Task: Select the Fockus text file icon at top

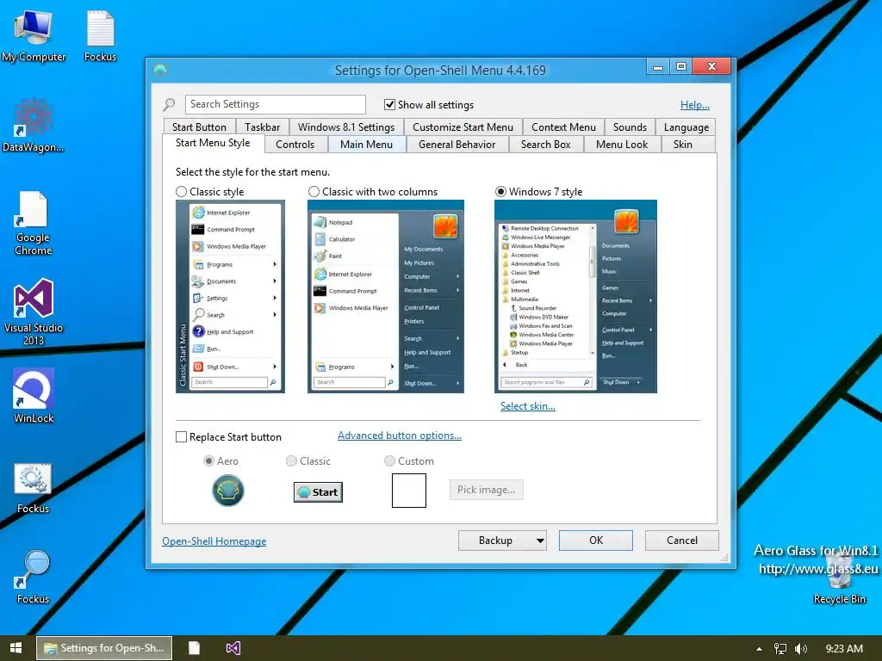Action: tap(100, 36)
